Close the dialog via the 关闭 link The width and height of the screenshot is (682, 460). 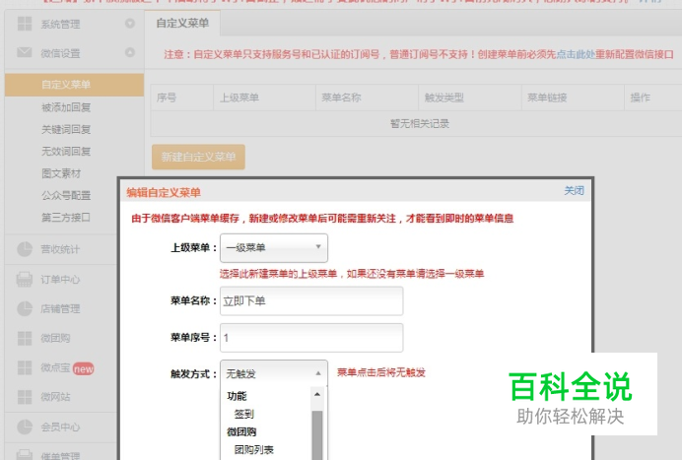pyautogui.click(x=574, y=190)
